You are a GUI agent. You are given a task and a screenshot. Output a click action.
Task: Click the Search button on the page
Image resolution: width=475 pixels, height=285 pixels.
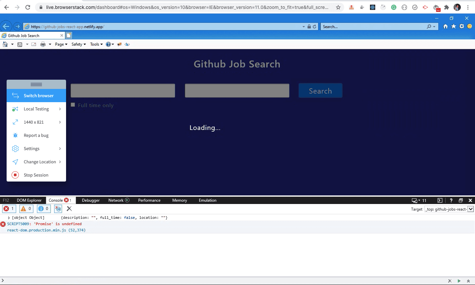pyautogui.click(x=320, y=90)
